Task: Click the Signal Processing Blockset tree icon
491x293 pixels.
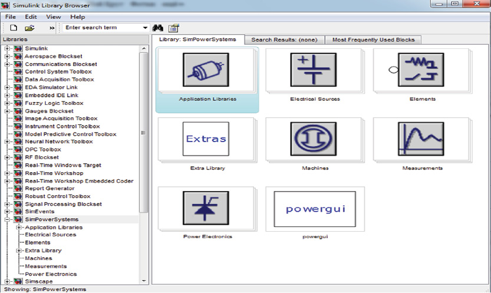Action: click(18, 204)
